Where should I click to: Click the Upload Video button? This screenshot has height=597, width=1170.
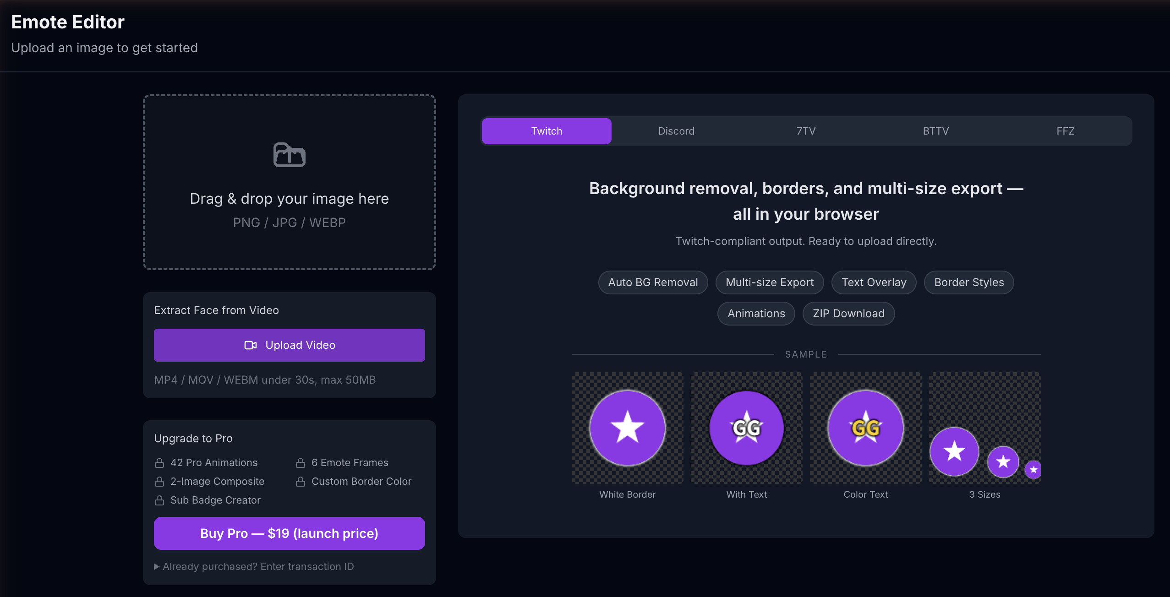click(289, 345)
